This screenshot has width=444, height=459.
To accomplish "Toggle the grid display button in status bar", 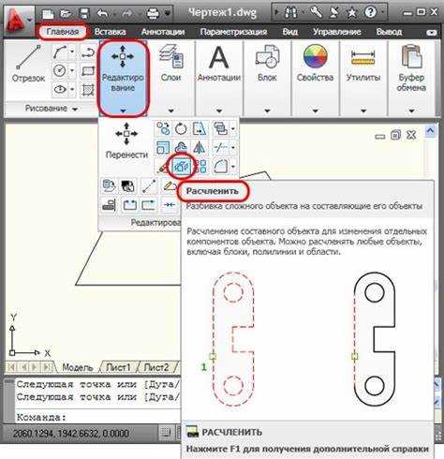I will tap(165, 433).
